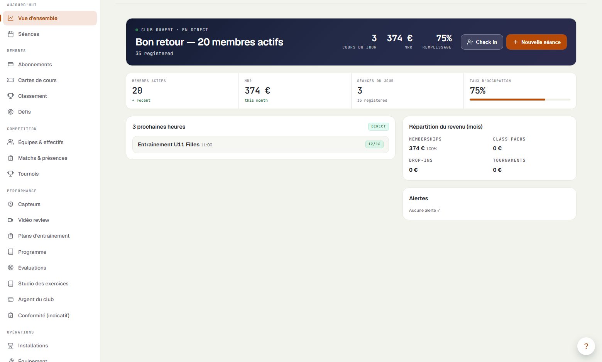This screenshot has width=602, height=362.
Task: Click the Drop-ins label in revenue breakdown
Action: click(421, 160)
